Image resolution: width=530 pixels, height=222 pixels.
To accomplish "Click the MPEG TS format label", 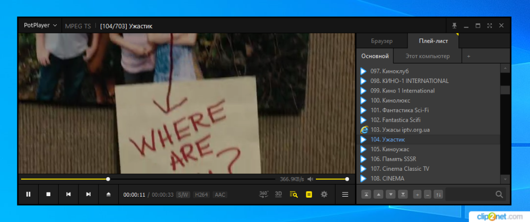I will pos(78,26).
